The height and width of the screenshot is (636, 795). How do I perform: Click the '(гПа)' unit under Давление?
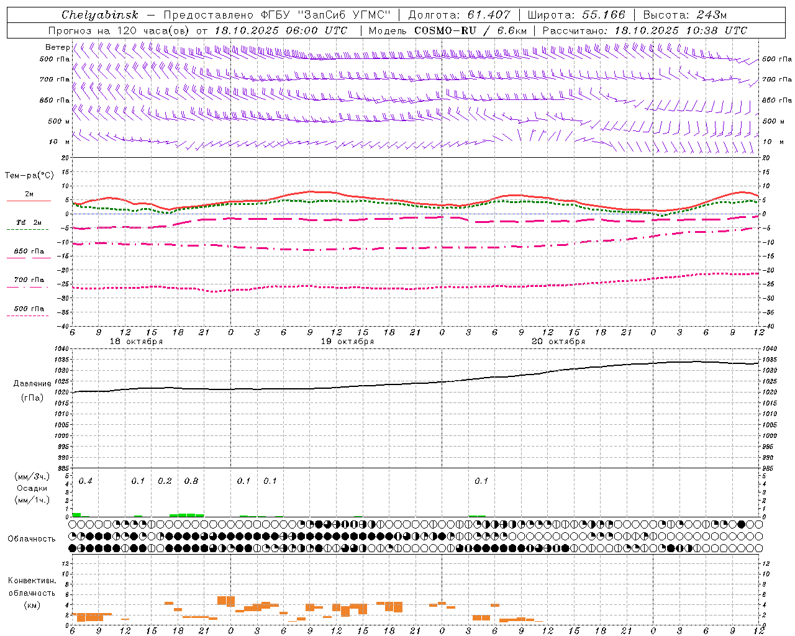pos(32,398)
